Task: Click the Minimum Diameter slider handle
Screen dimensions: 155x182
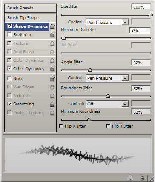Action: (x=63, y=38)
